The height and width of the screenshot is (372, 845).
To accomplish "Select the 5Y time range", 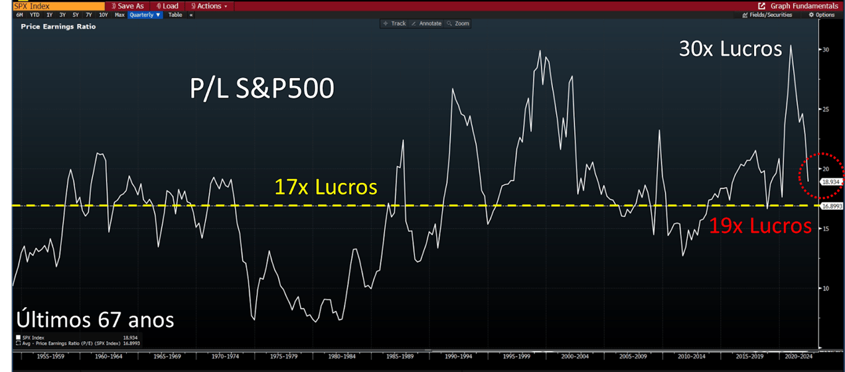I will coord(75,15).
